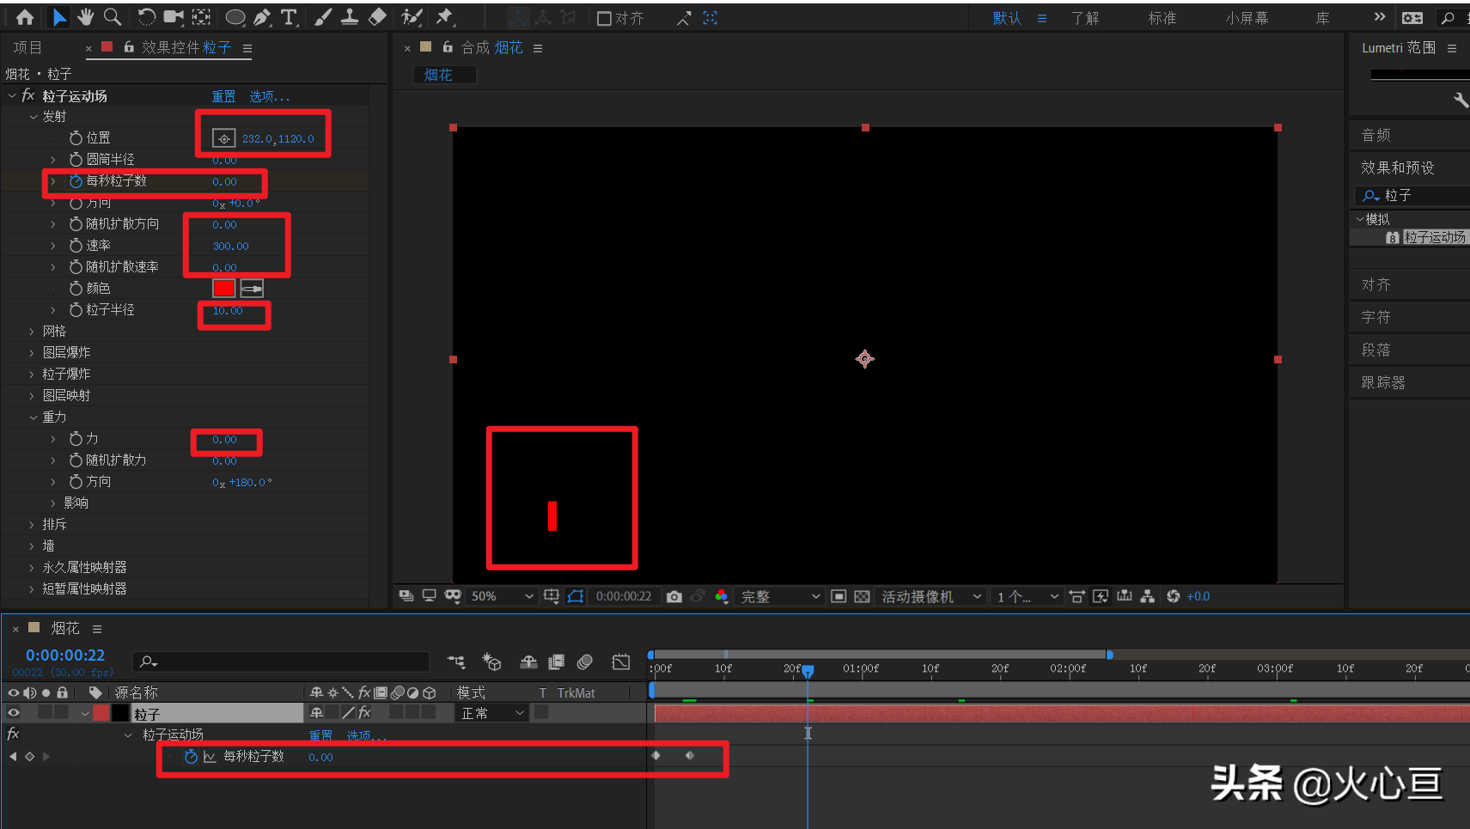
Task: Select the 了解 workspace
Action: point(1085,18)
